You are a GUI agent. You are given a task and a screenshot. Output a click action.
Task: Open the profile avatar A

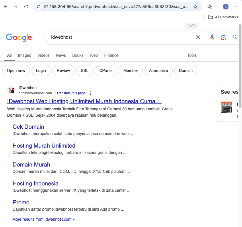[x=225, y=7]
